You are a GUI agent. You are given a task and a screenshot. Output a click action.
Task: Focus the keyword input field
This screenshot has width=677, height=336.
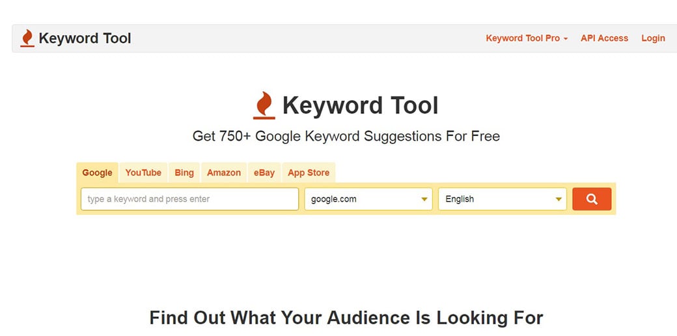tap(189, 199)
